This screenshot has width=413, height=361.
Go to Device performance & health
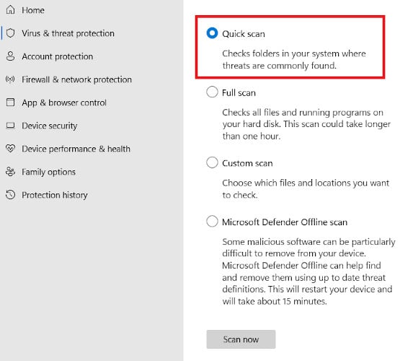76,149
